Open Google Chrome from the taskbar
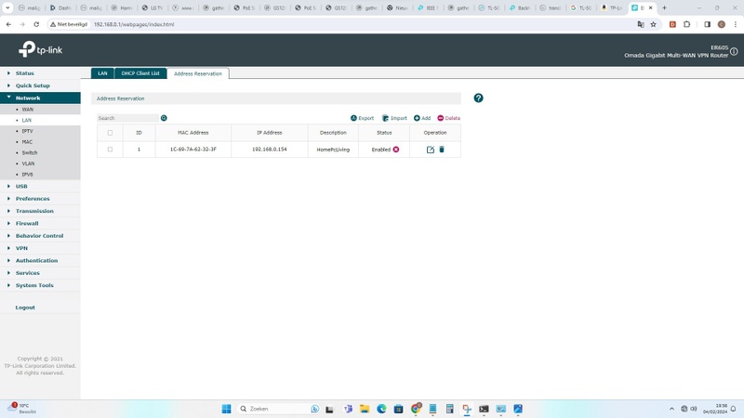Image resolution: width=744 pixels, height=418 pixels. point(416,409)
